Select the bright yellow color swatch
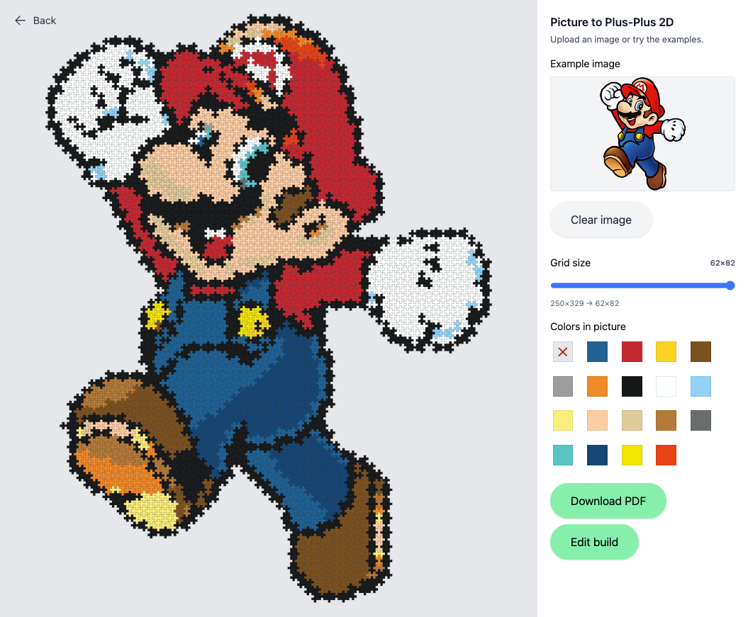 coord(632,455)
